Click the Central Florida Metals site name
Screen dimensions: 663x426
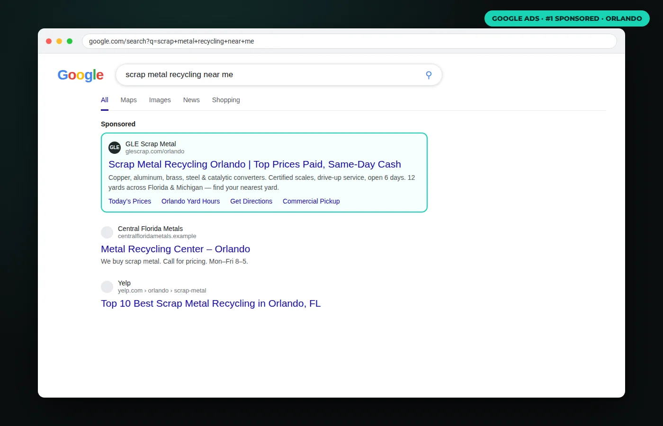pos(150,229)
